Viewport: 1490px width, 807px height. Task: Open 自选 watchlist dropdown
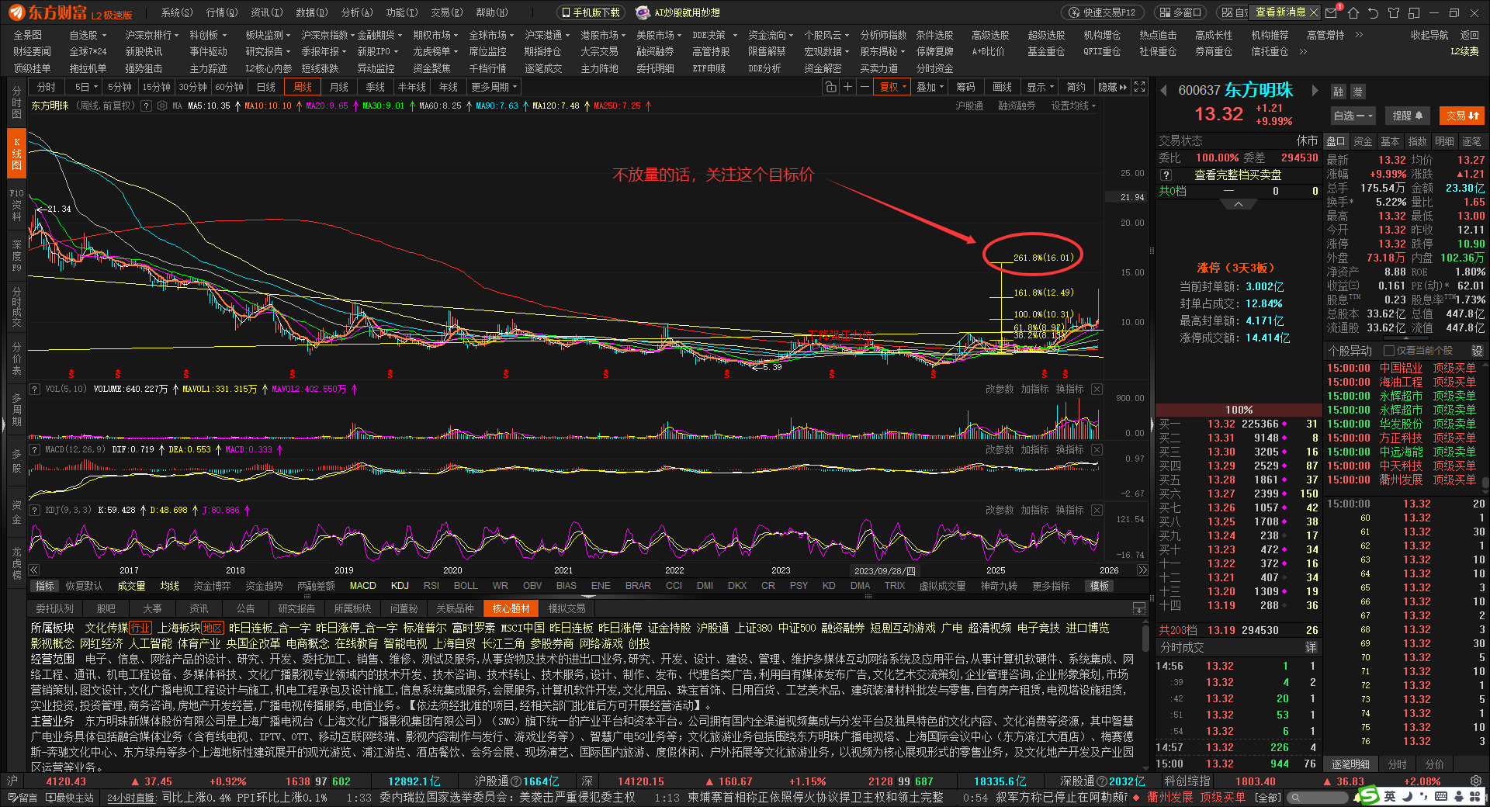click(1353, 116)
